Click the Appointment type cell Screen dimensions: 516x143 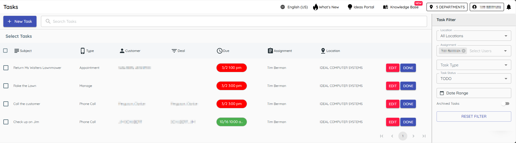pos(89,68)
